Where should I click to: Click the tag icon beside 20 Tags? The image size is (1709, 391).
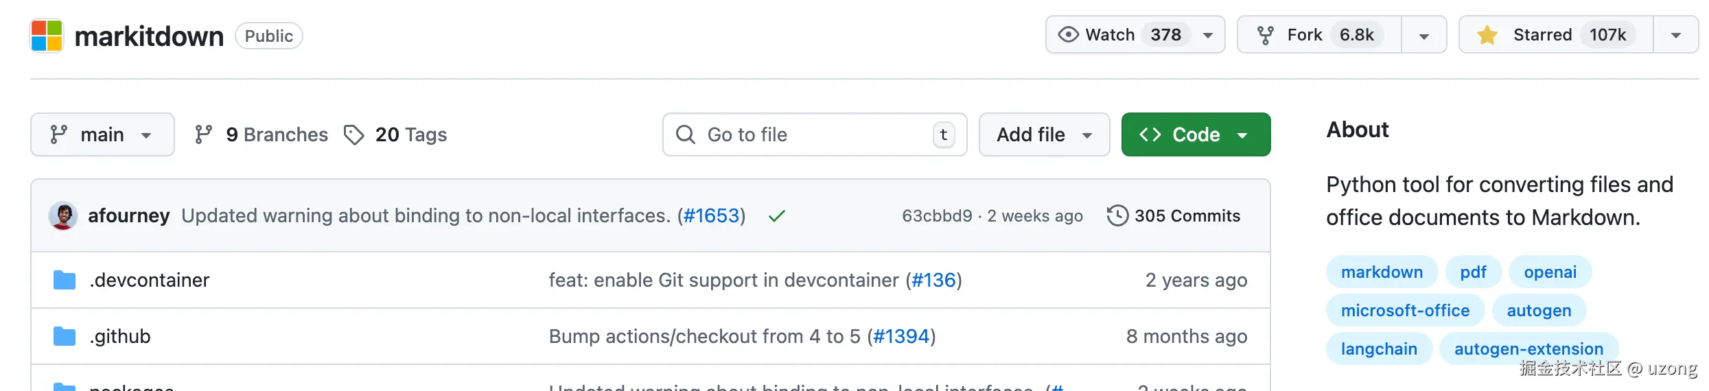coord(353,134)
